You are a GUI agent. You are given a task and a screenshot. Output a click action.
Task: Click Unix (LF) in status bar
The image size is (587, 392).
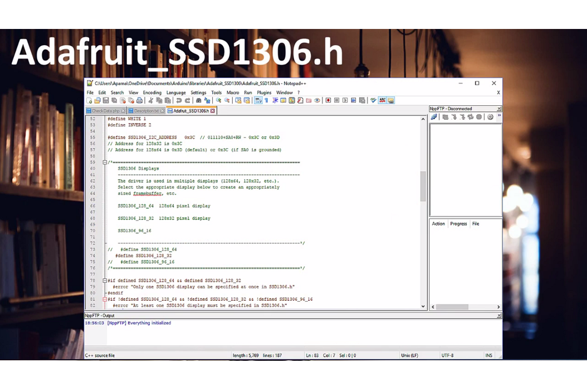pos(409,355)
